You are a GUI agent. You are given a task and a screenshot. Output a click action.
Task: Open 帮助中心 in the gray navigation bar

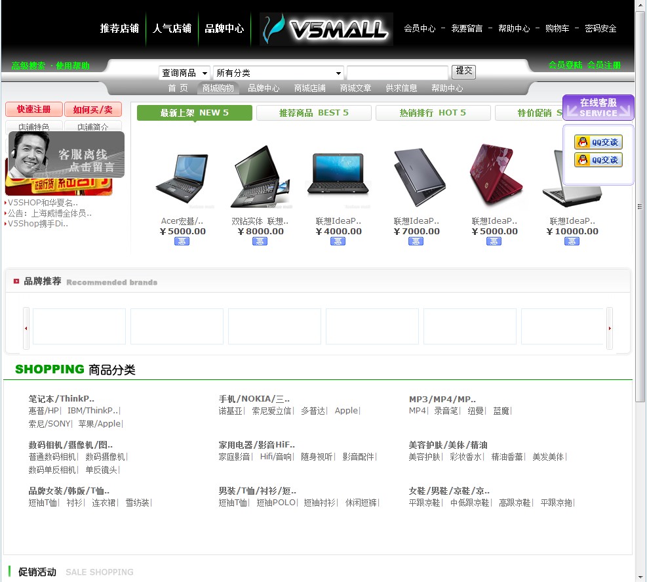tap(447, 88)
